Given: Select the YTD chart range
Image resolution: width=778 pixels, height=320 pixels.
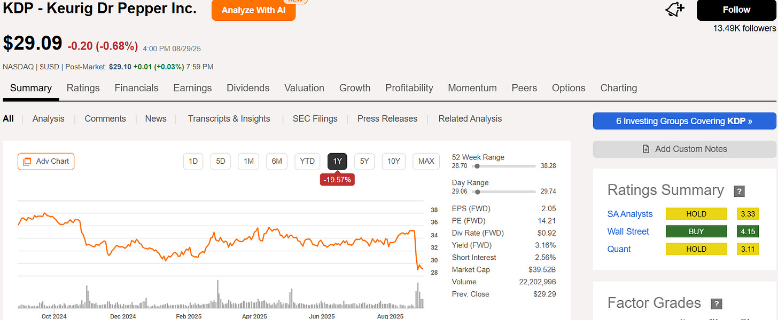Looking at the screenshot, I should 307,161.
